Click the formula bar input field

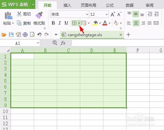point(118,43)
